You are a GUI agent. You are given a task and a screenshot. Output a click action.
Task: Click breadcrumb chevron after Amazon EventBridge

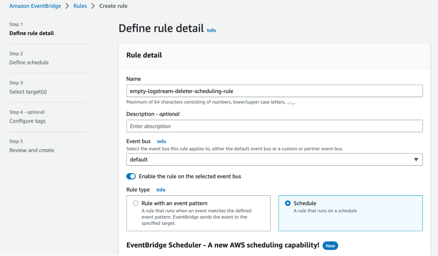click(67, 6)
